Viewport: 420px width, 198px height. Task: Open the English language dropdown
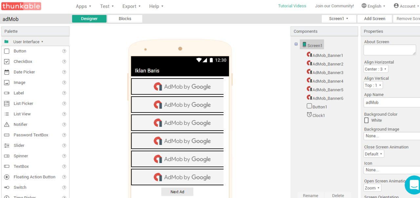click(373, 6)
